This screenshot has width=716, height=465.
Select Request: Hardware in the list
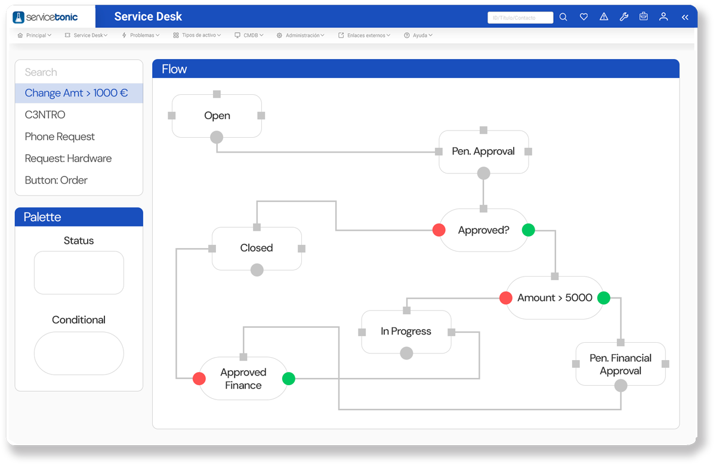point(68,159)
